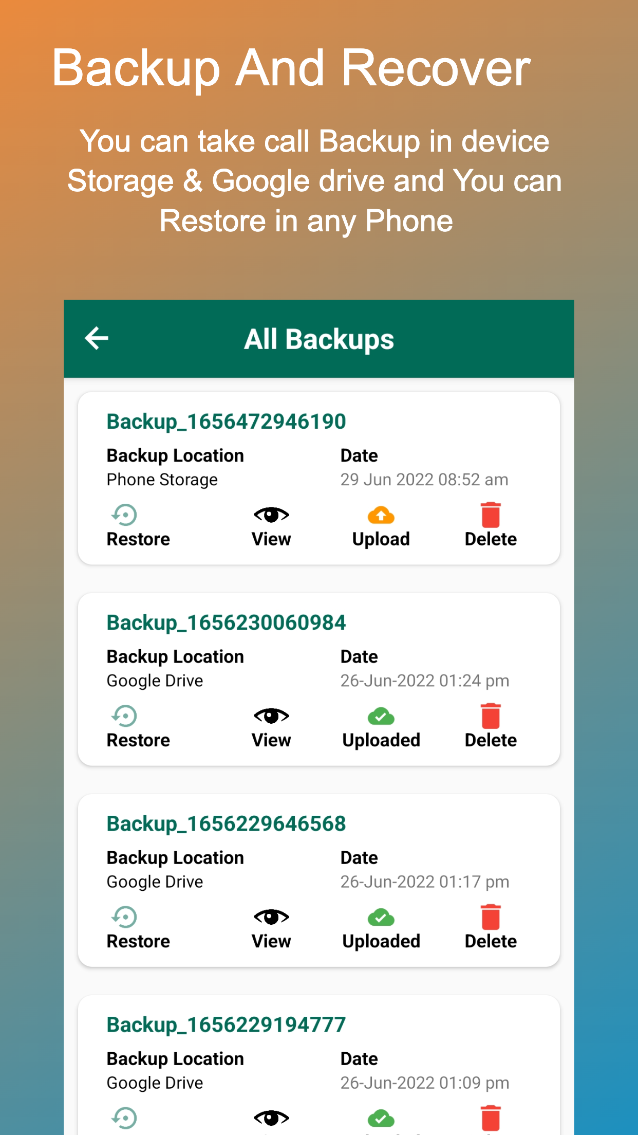View Backup_1656229646568 with the eye icon
The height and width of the screenshot is (1135, 638).
pyautogui.click(x=271, y=917)
